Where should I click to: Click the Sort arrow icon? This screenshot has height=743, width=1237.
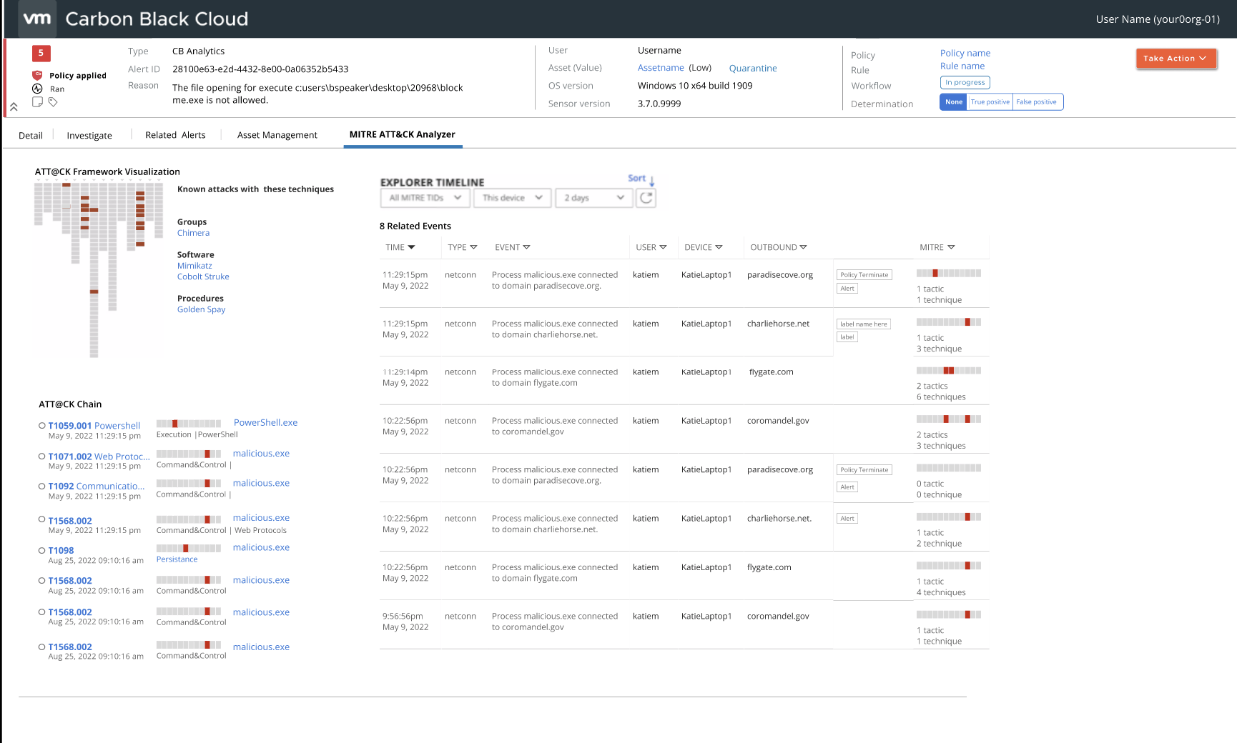click(x=652, y=180)
